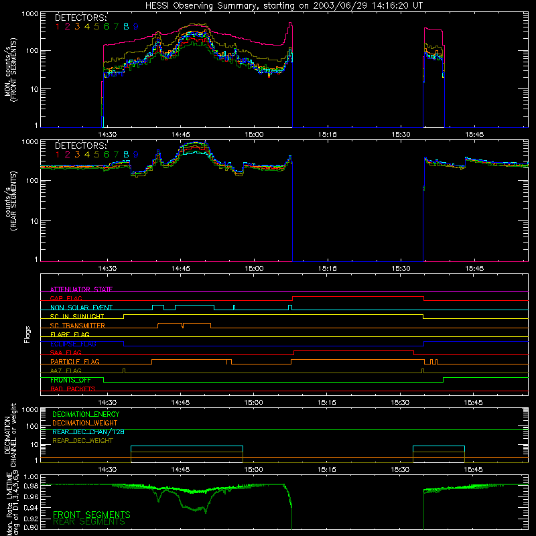Click 15:15 tick under front segments plot
Screen dimensions: 536x536
(327, 135)
